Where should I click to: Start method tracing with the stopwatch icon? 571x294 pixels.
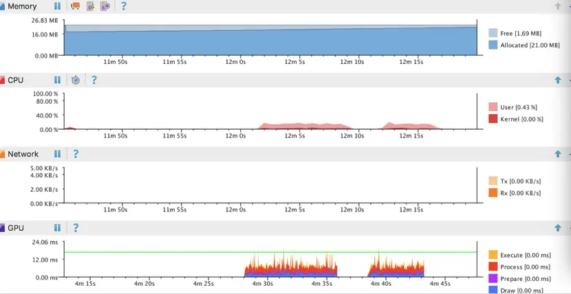click(x=76, y=80)
